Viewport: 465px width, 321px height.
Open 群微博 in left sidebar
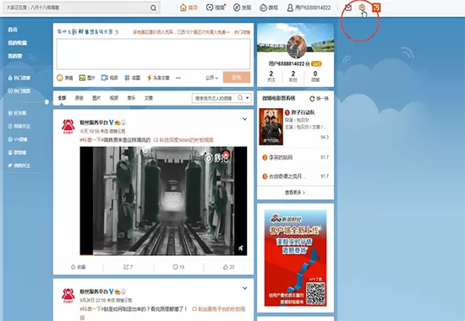[17, 153]
